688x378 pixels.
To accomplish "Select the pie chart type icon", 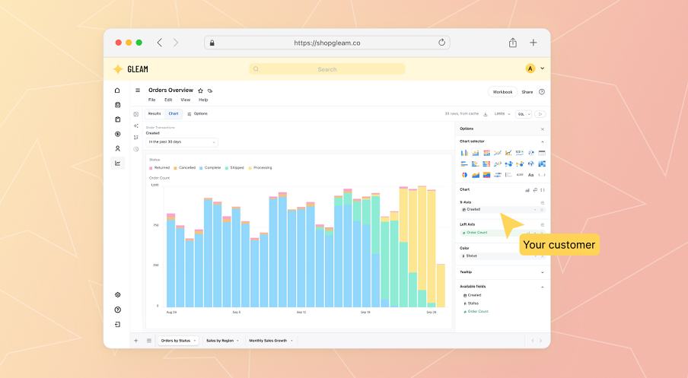I will pos(464,174).
